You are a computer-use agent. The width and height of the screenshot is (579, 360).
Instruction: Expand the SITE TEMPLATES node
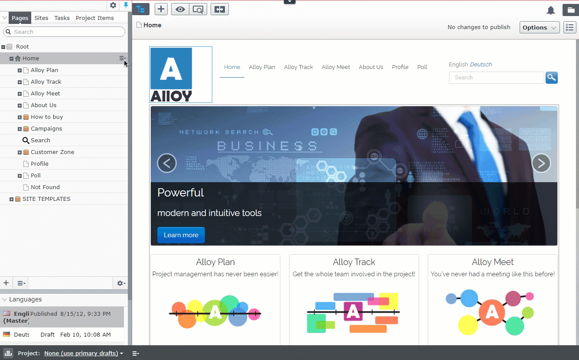12,199
